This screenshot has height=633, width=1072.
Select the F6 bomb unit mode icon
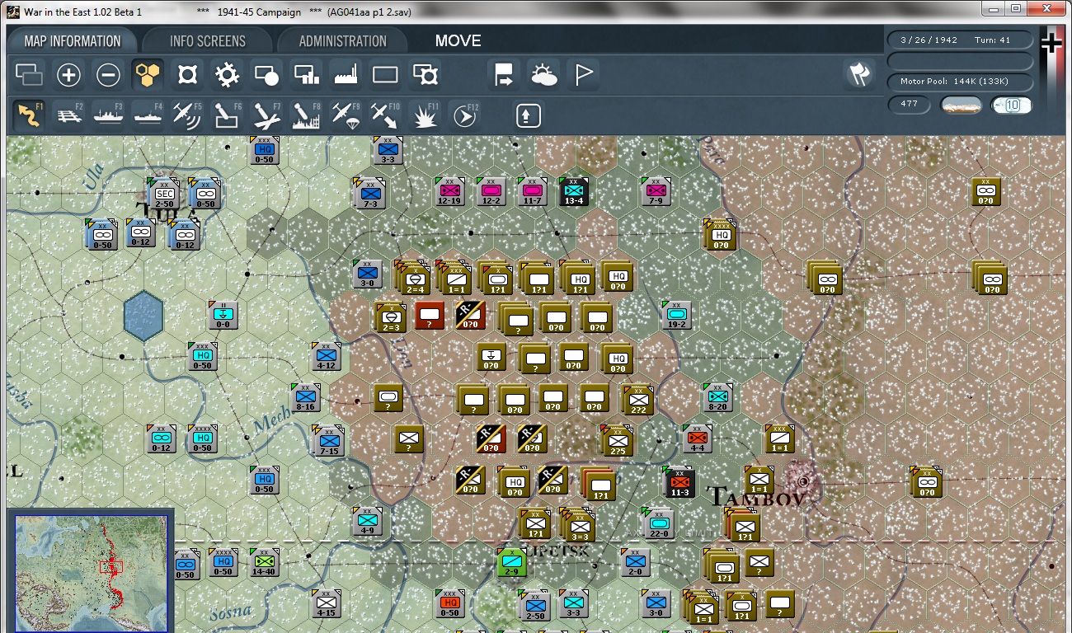[x=227, y=115]
